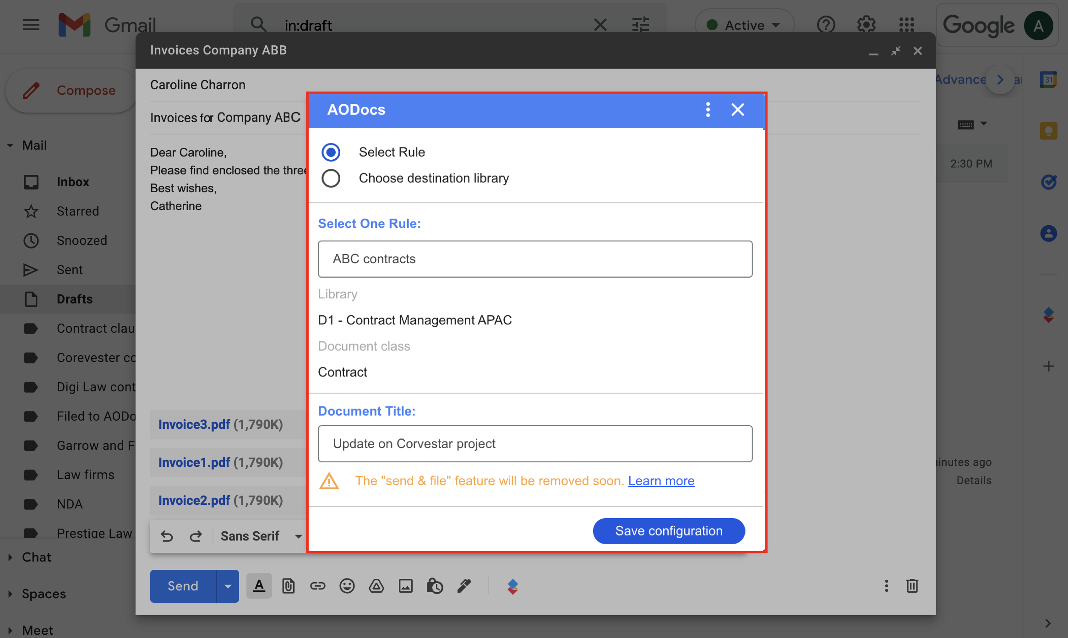Open AODocs add-on in side panel

[x=1048, y=315]
